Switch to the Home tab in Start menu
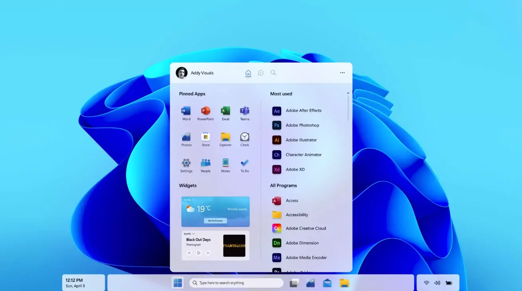The width and height of the screenshot is (522, 291). [248, 73]
